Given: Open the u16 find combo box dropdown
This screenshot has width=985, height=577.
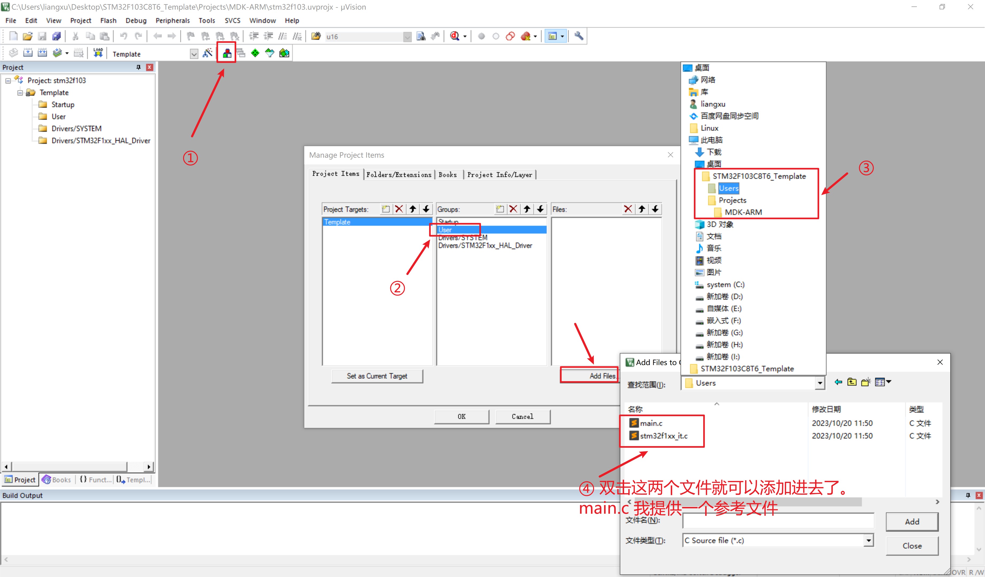Looking at the screenshot, I should point(407,37).
